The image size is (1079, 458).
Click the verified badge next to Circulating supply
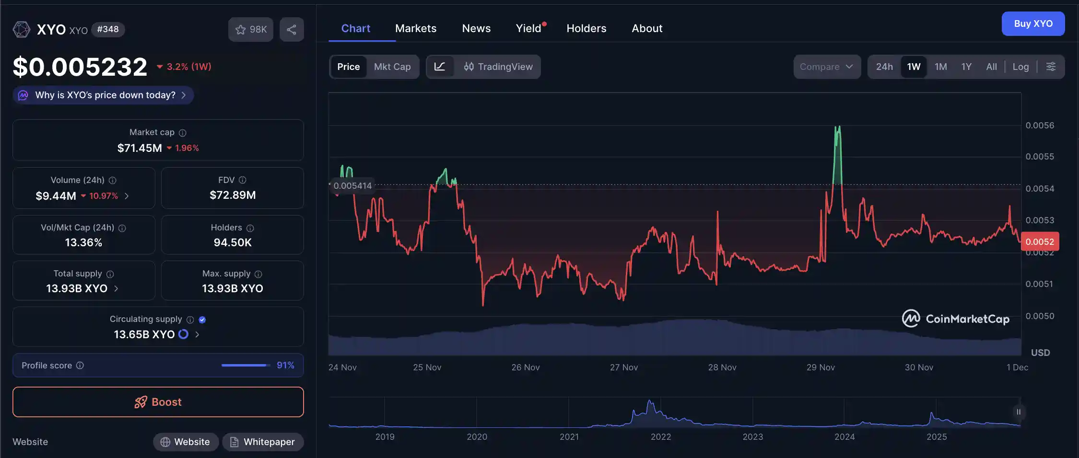click(x=202, y=320)
